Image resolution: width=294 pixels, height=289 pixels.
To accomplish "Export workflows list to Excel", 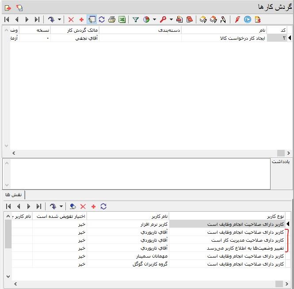I will pyautogui.click(x=122, y=19).
